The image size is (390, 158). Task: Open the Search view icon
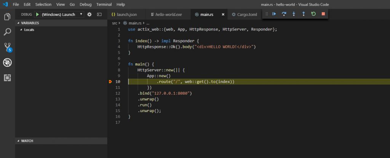(x=7, y=32)
